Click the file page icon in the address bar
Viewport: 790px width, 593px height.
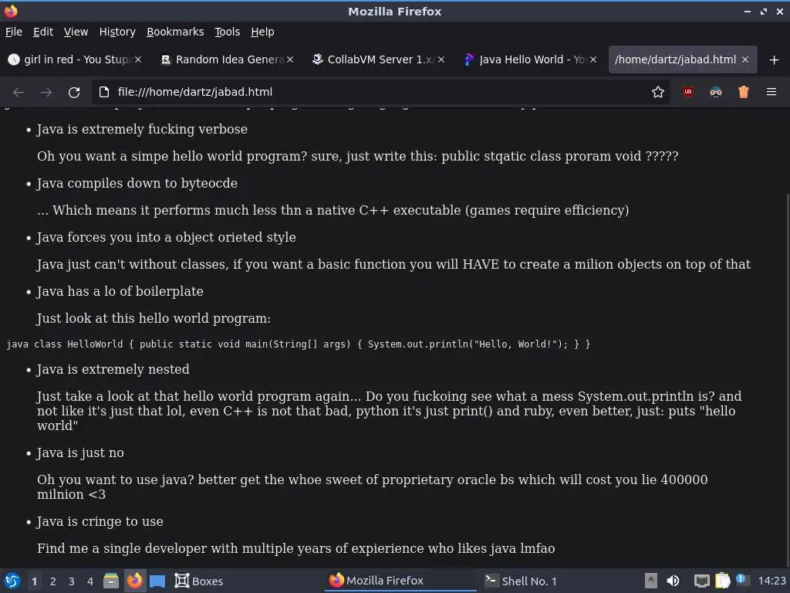(x=104, y=92)
